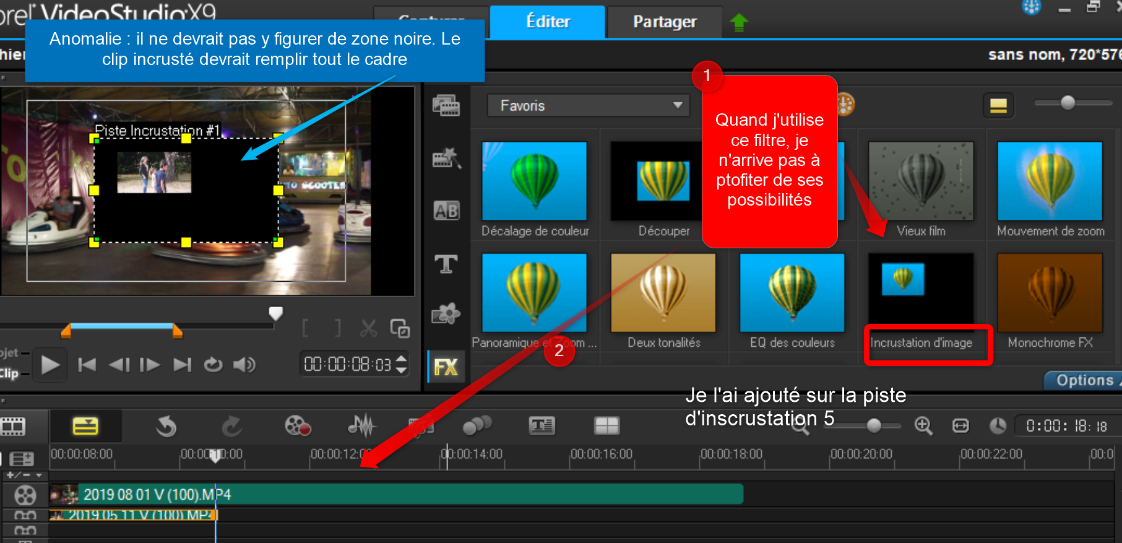Switch to the Éditer tab
The width and height of the screenshot is (1122, 543).
point(548,22)
